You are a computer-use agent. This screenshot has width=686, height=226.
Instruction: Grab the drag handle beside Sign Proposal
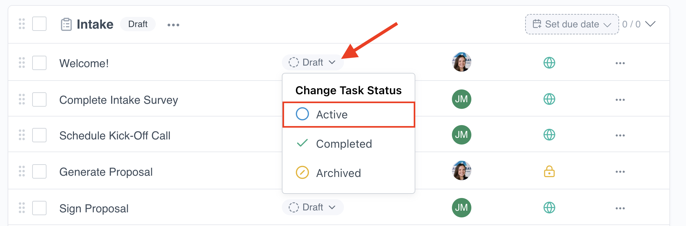(x=22, y=208)
